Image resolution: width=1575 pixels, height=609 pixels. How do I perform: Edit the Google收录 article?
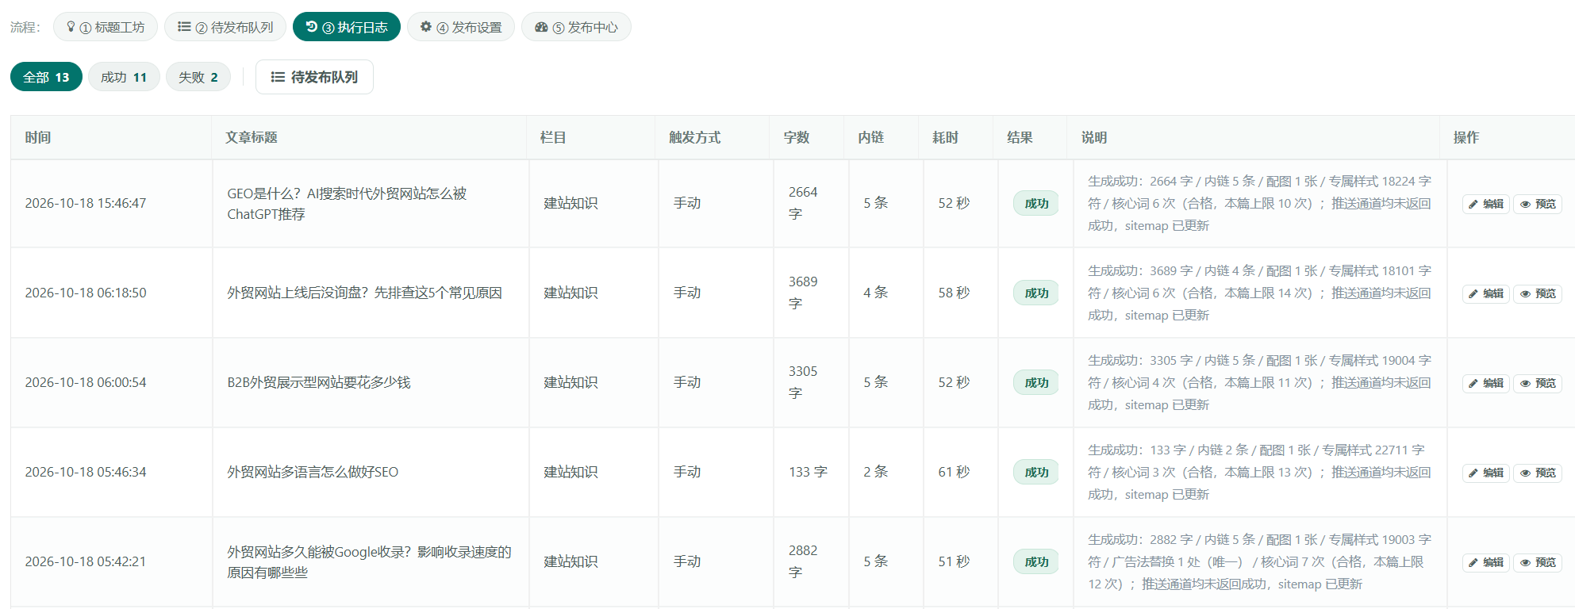point(1485,562)
